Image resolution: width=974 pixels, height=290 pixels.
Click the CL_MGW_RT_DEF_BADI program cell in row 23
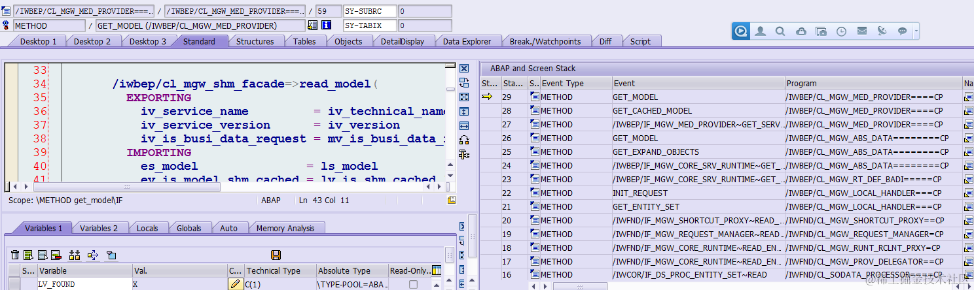[x=873, y=179]
